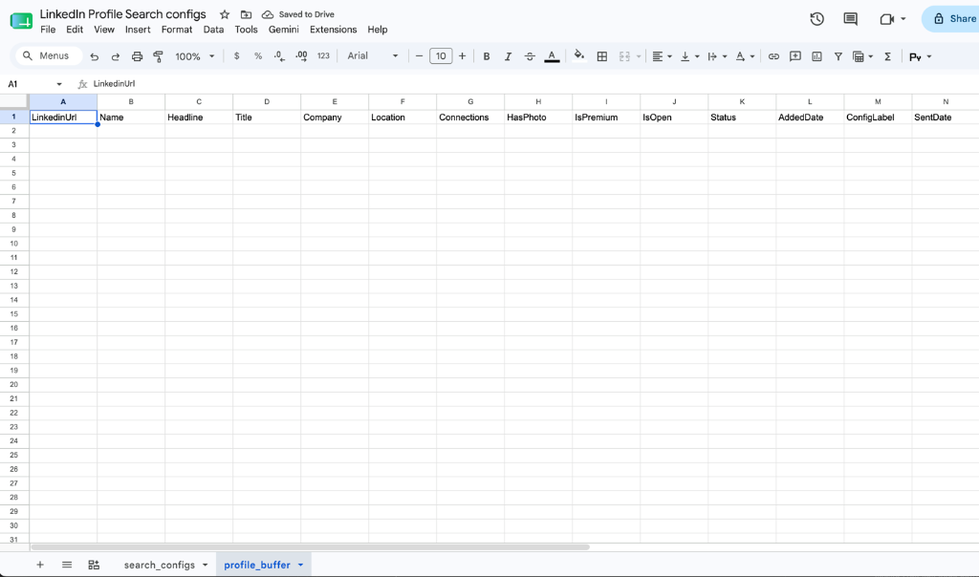Viewport: 979px width, 577px height.
Task: Select column G header
Action: pos(470,101)
